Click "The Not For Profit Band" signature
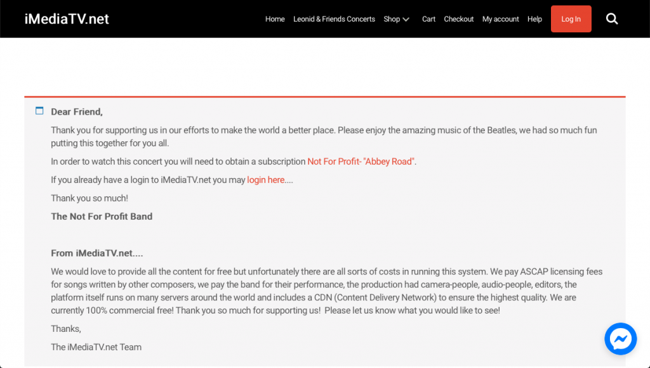The image size is (650, 368). [x=102, y=216]
